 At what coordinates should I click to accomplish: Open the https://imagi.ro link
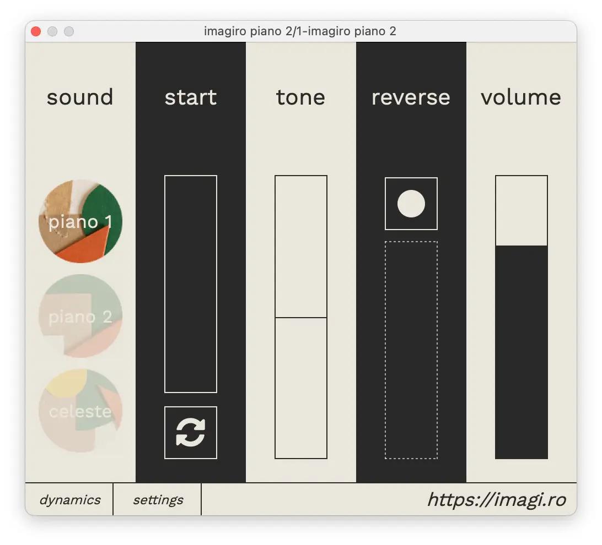click(x=496, y=500)
